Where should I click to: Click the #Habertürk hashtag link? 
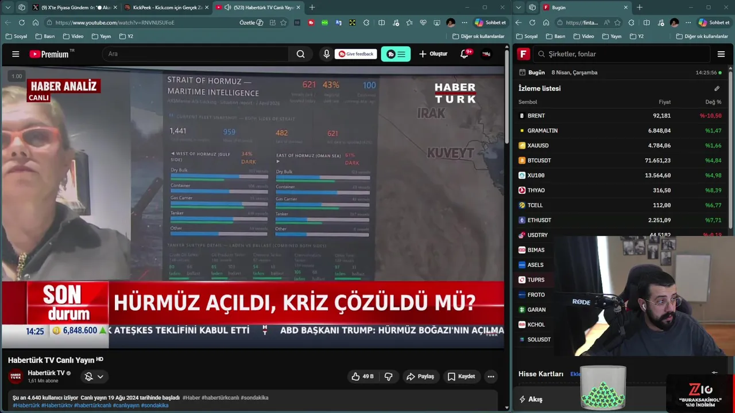click(x=26, y=405)
